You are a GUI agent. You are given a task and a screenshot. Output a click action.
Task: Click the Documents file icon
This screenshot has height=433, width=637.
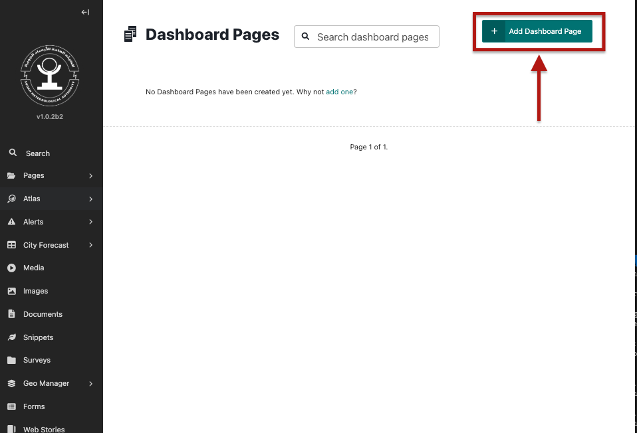coord(12,314)
